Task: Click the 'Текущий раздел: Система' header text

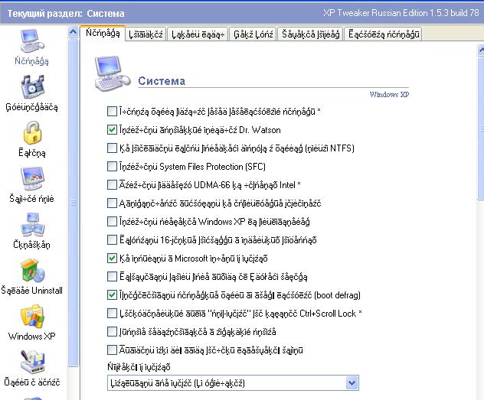Action: tap(66, 14)
